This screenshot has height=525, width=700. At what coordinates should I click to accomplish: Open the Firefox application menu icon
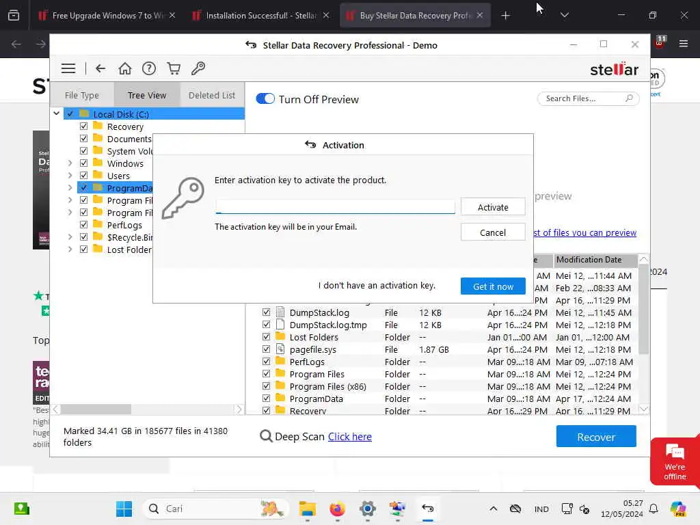click(x=684, y=43)
